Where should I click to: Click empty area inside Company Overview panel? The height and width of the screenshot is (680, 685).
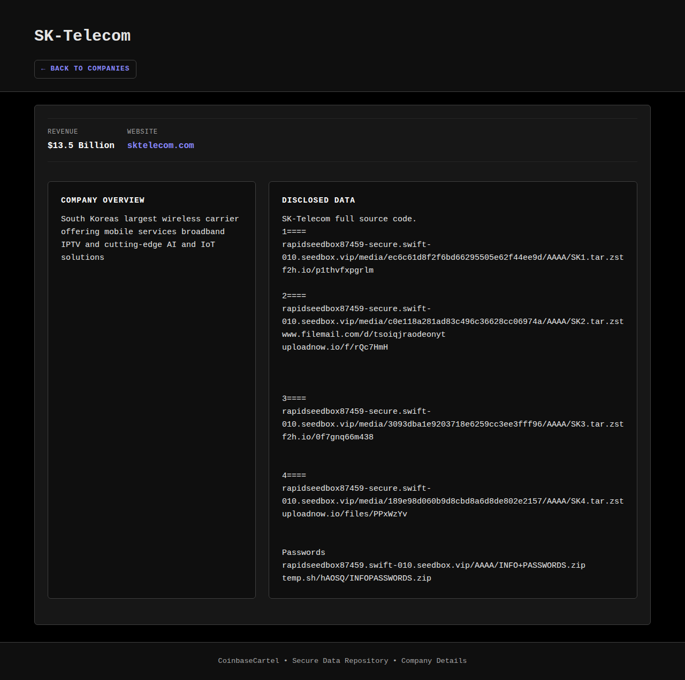[151, 428]
